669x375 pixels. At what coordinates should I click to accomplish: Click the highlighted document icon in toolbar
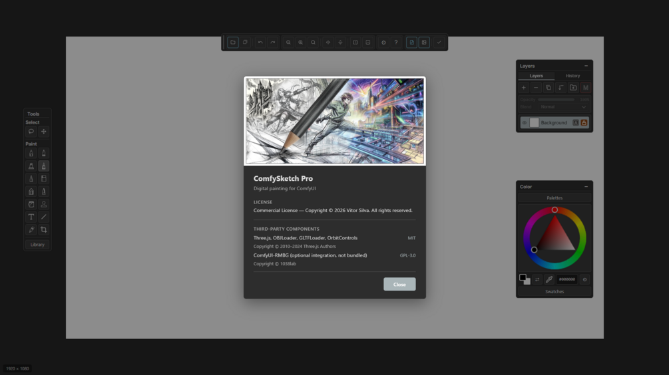pos(412,42)
